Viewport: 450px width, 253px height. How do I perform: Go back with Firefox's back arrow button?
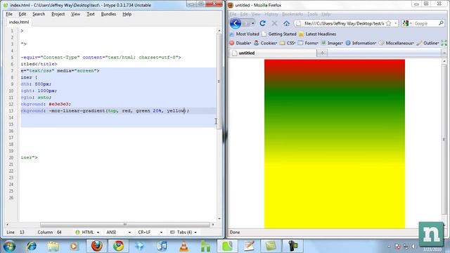point(236,23)
